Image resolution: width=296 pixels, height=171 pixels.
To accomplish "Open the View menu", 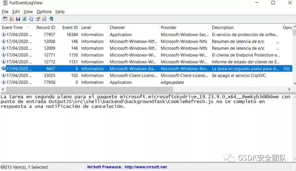I will click(28, 12).
